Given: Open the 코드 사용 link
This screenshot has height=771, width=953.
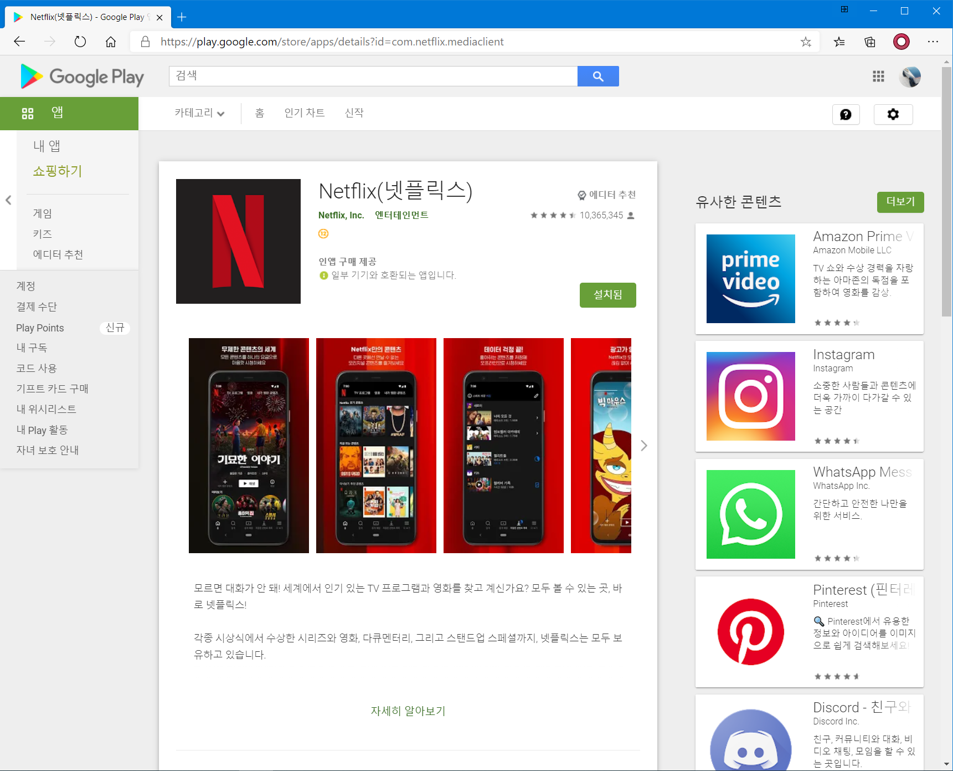Looking at the screenshot, I should [x=37, y=368].
